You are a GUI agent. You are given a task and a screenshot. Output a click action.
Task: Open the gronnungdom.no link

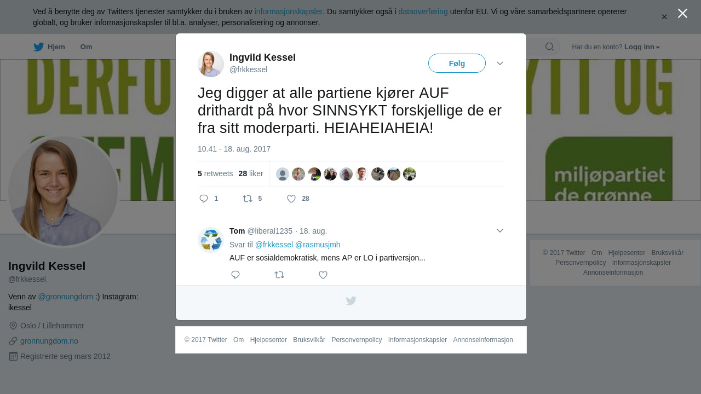click(x=49, y=341)
